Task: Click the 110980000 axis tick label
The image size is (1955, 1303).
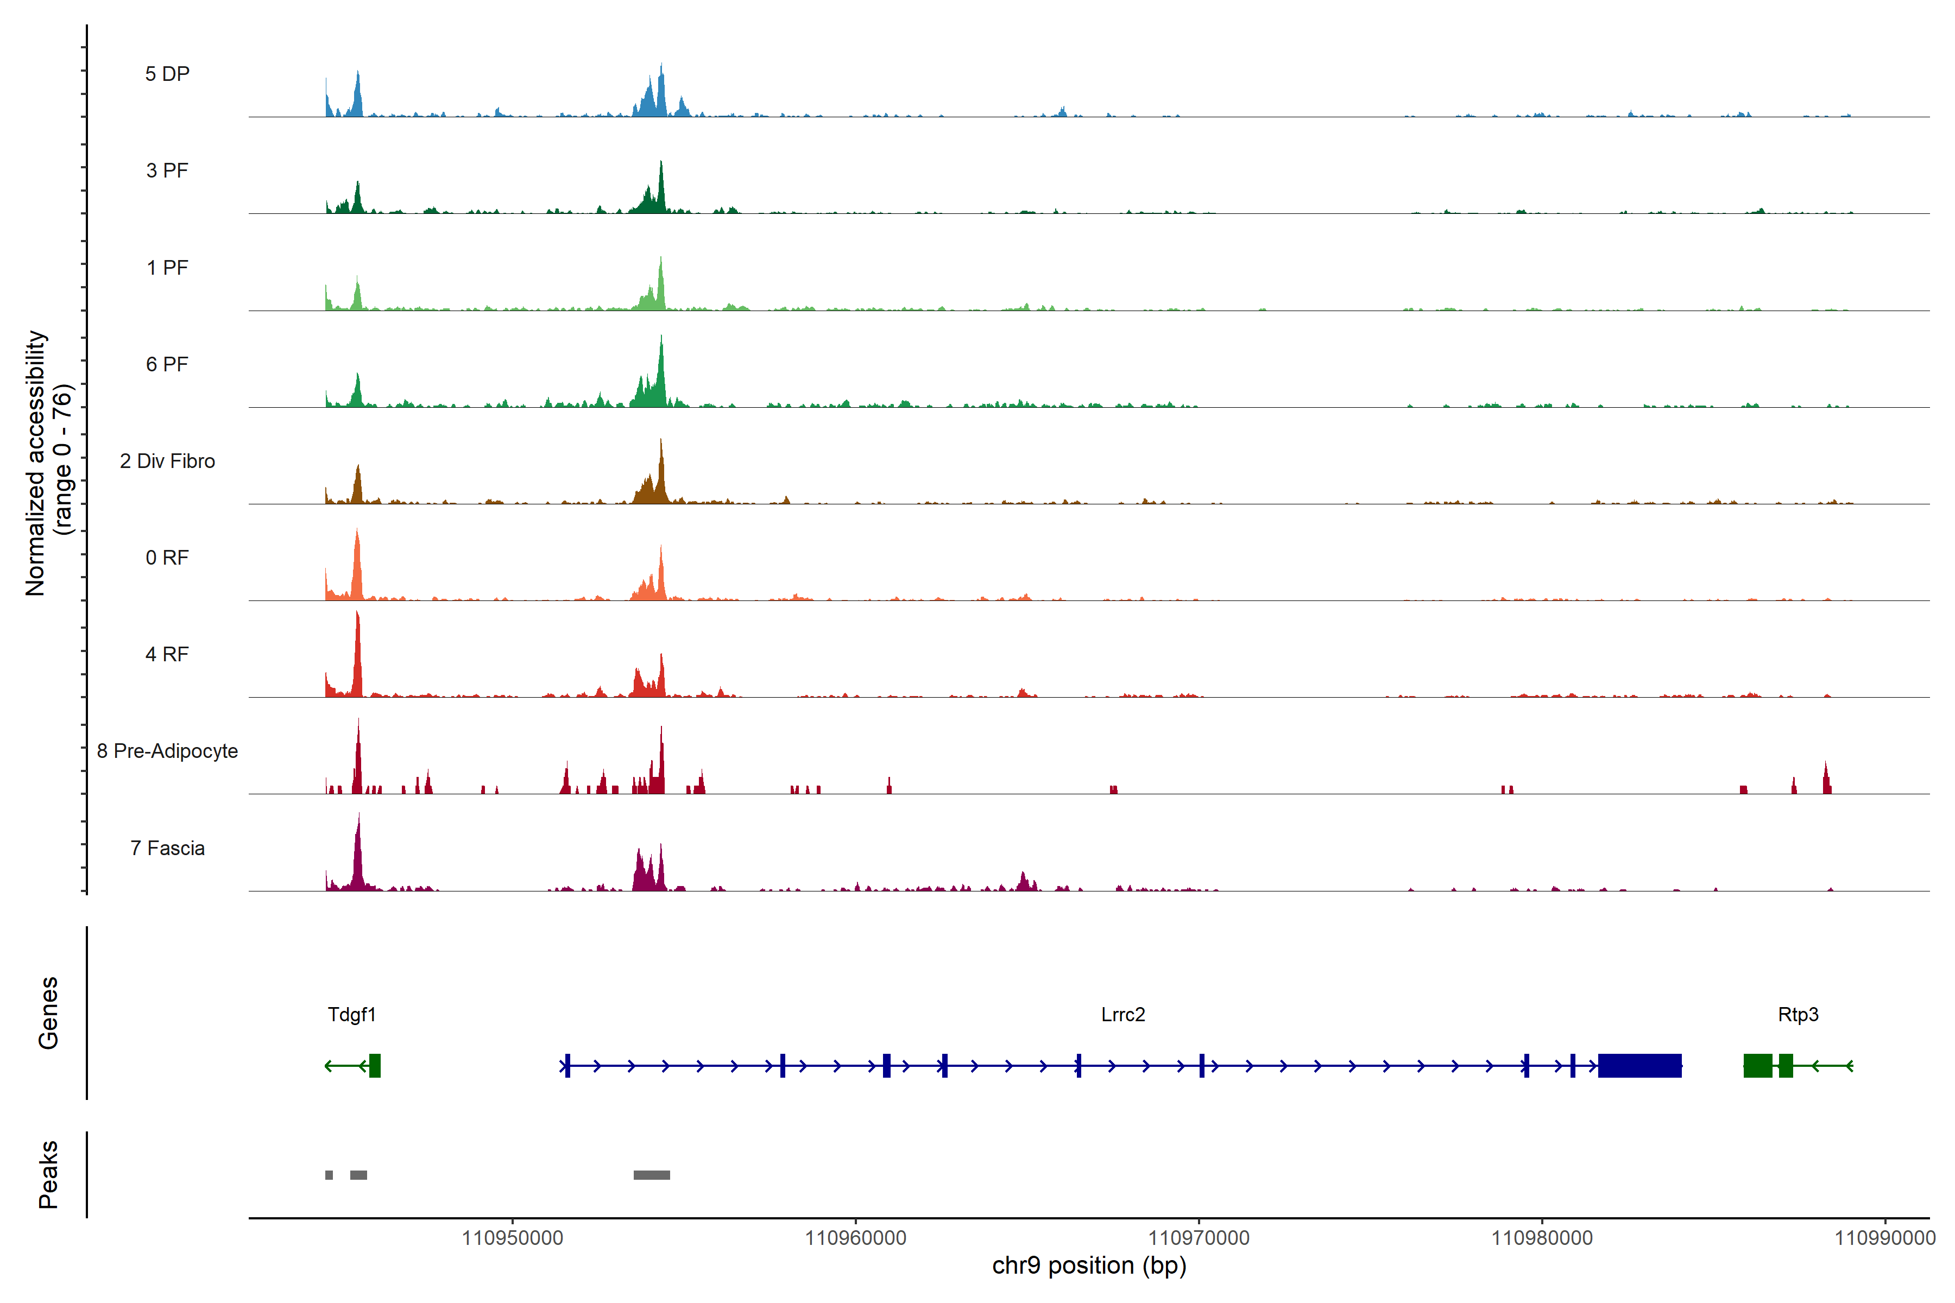Action: click(x=1542, y=1238)
